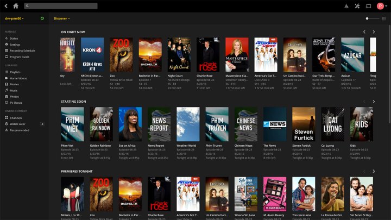Open the user account avatar menu
The image size is (391, 220).
(x=381, y=6)
